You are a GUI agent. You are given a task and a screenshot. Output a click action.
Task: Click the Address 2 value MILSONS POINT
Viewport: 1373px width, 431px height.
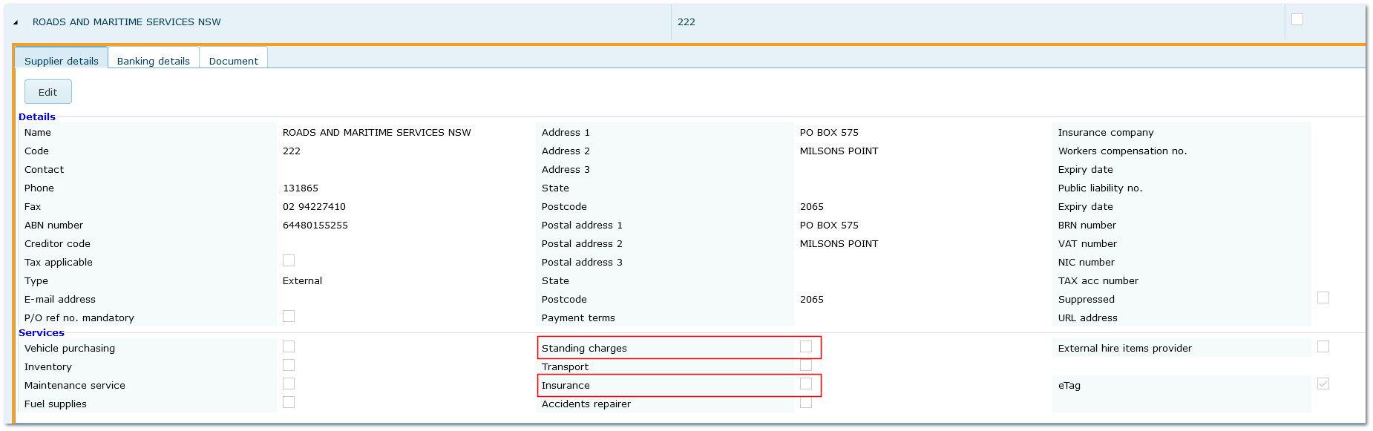(839, 151)
